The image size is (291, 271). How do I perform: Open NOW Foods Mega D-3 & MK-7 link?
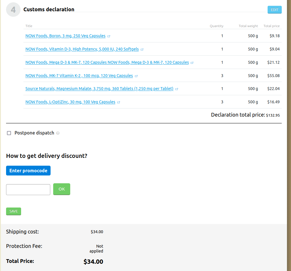(107, 62)
